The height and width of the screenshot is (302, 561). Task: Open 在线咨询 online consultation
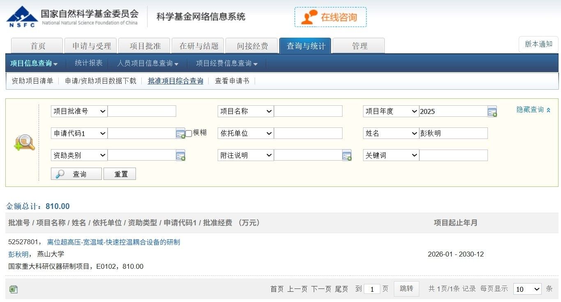(x=330, y=17)
